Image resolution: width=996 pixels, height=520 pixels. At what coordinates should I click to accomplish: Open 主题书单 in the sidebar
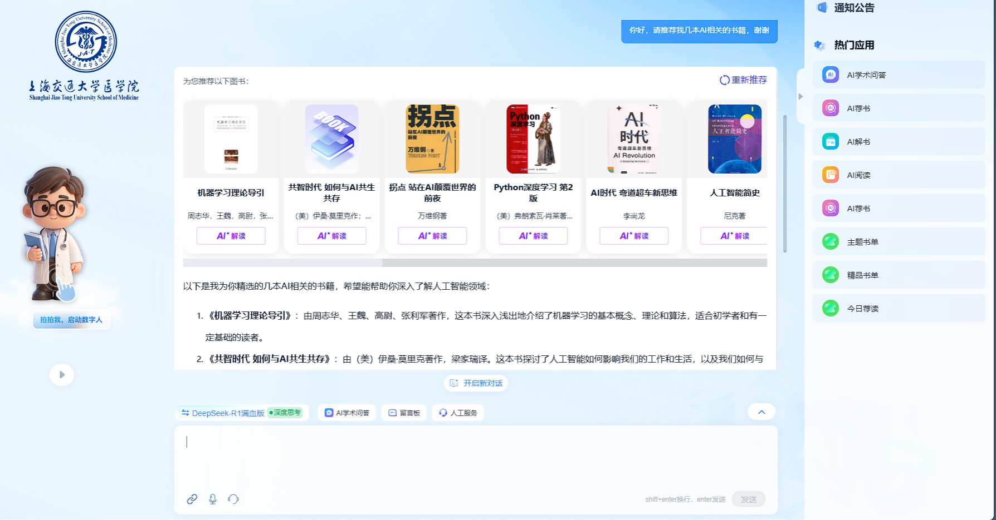pos(899,242)
